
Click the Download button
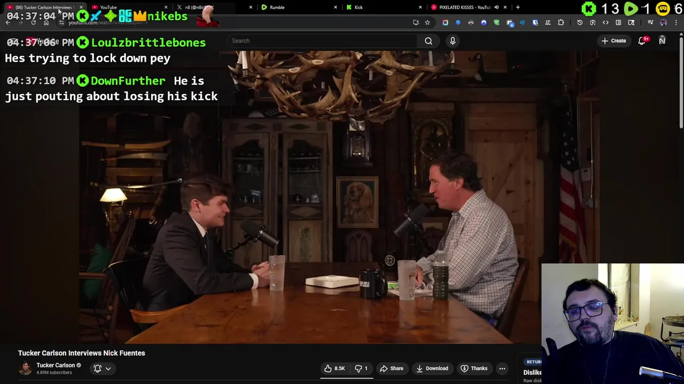coord(432,369)
